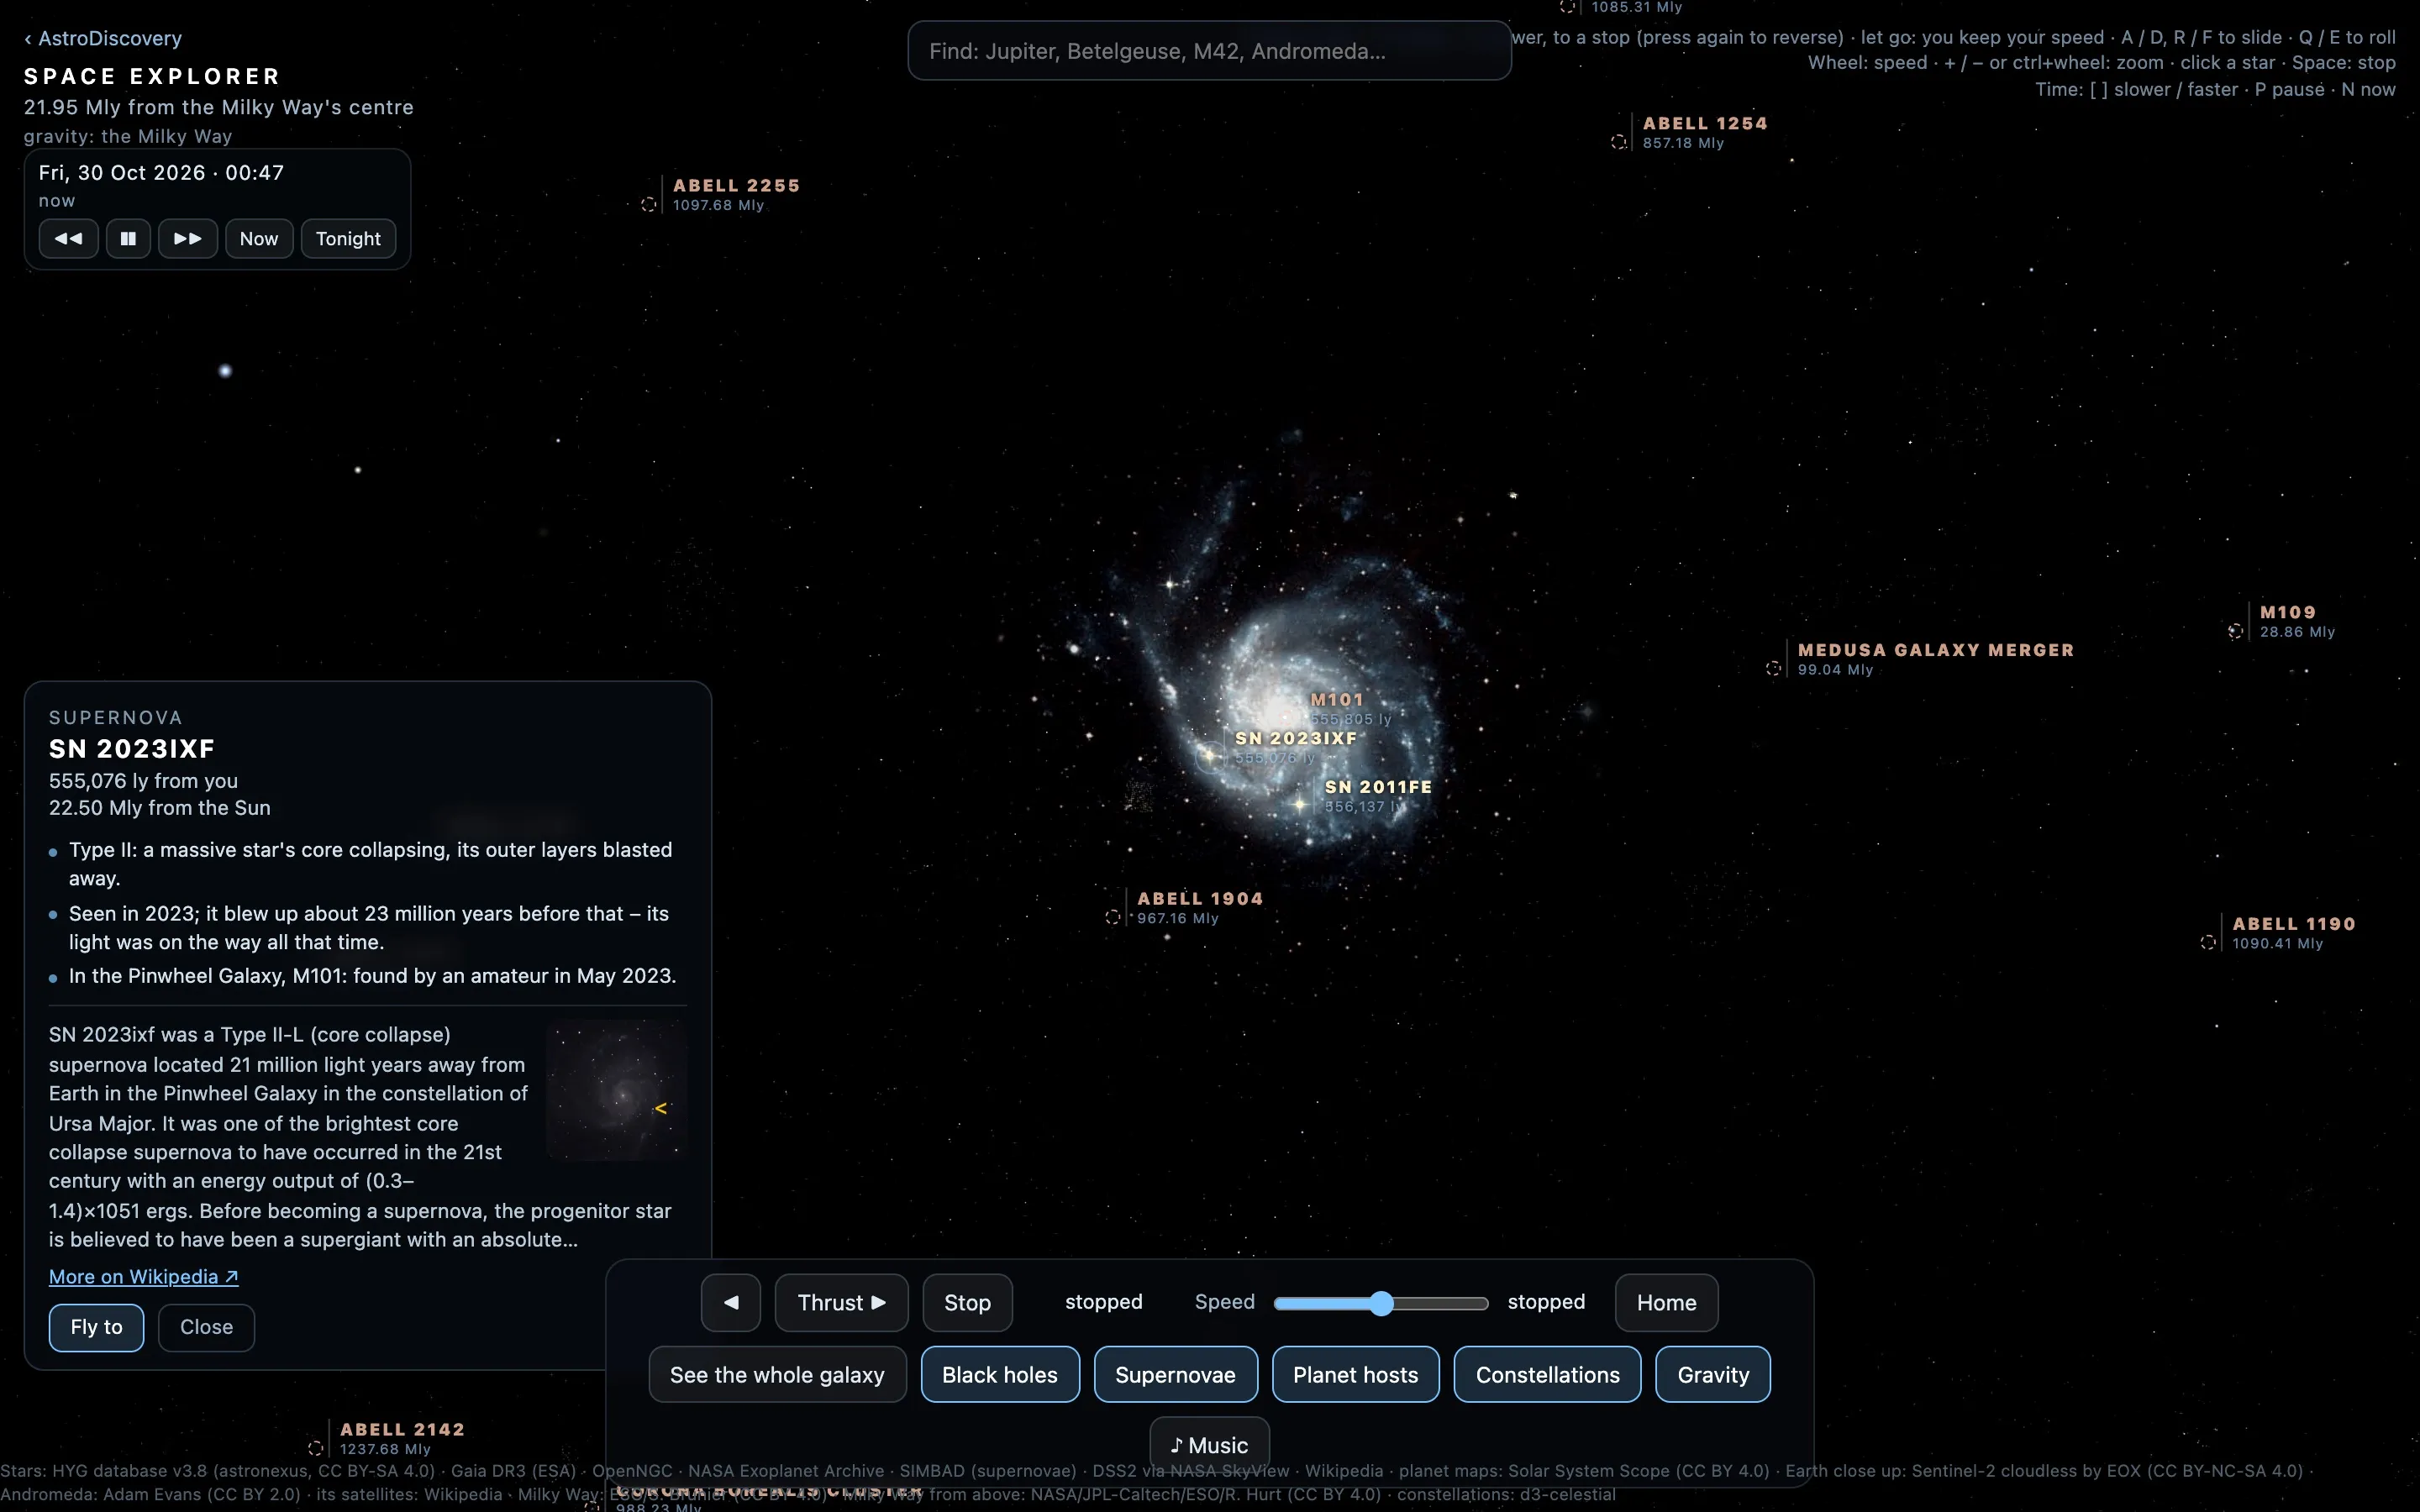Screen dimensions: 2420x1512
Task: Open the SN 2023ixf thumbnail image
Action: (x=616, y=1089)
